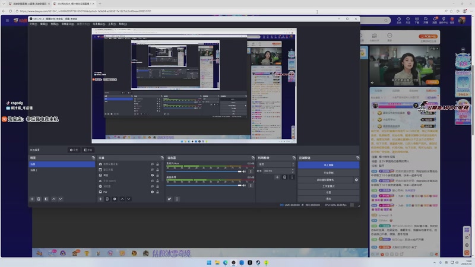The height and width of the screenshot is (267, 475).
Task: Add a new source with the plus icon
Action: (100, 199)
